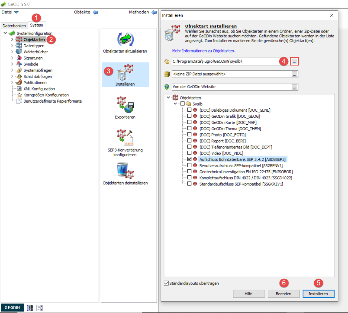Click the Signaturen icon
This screenshot has height=313, width=348.
coord(19,58)
